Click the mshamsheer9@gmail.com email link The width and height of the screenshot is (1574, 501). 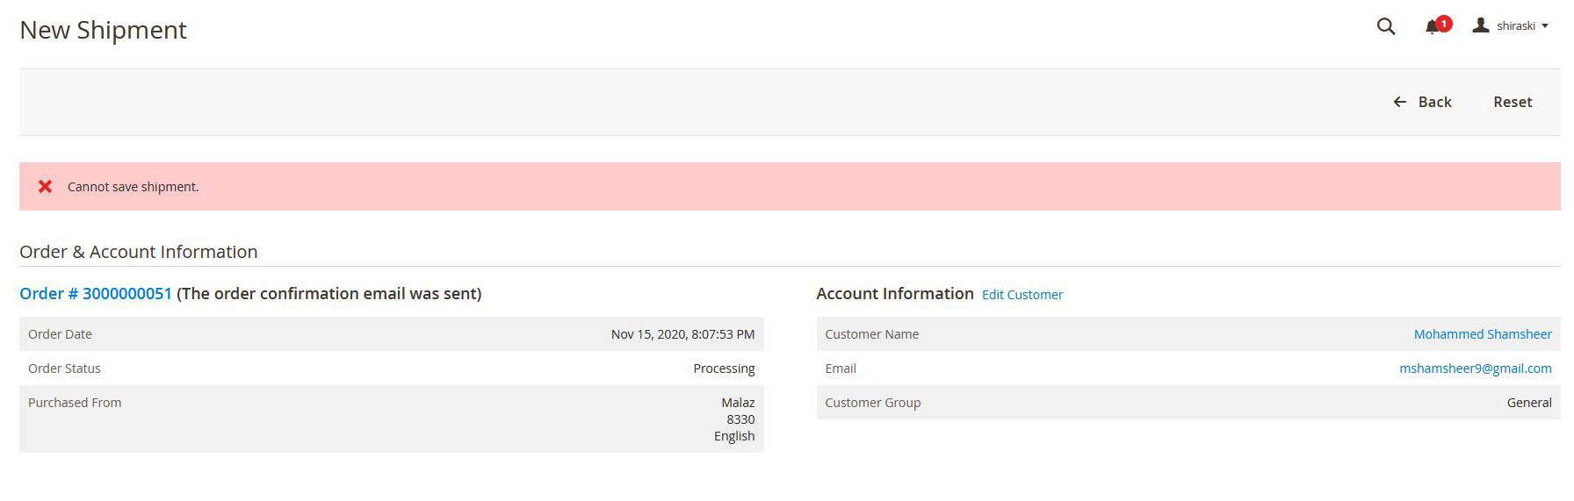pos(1475,369)
